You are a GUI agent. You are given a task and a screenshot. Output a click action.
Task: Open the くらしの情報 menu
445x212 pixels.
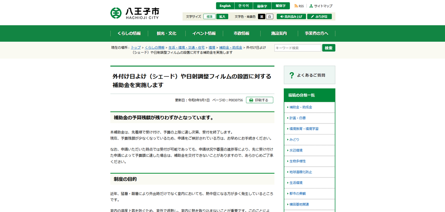(129, 34)
